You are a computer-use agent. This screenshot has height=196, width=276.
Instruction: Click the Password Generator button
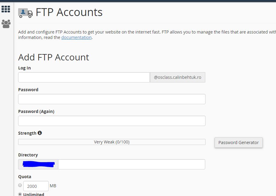point(239,143)
